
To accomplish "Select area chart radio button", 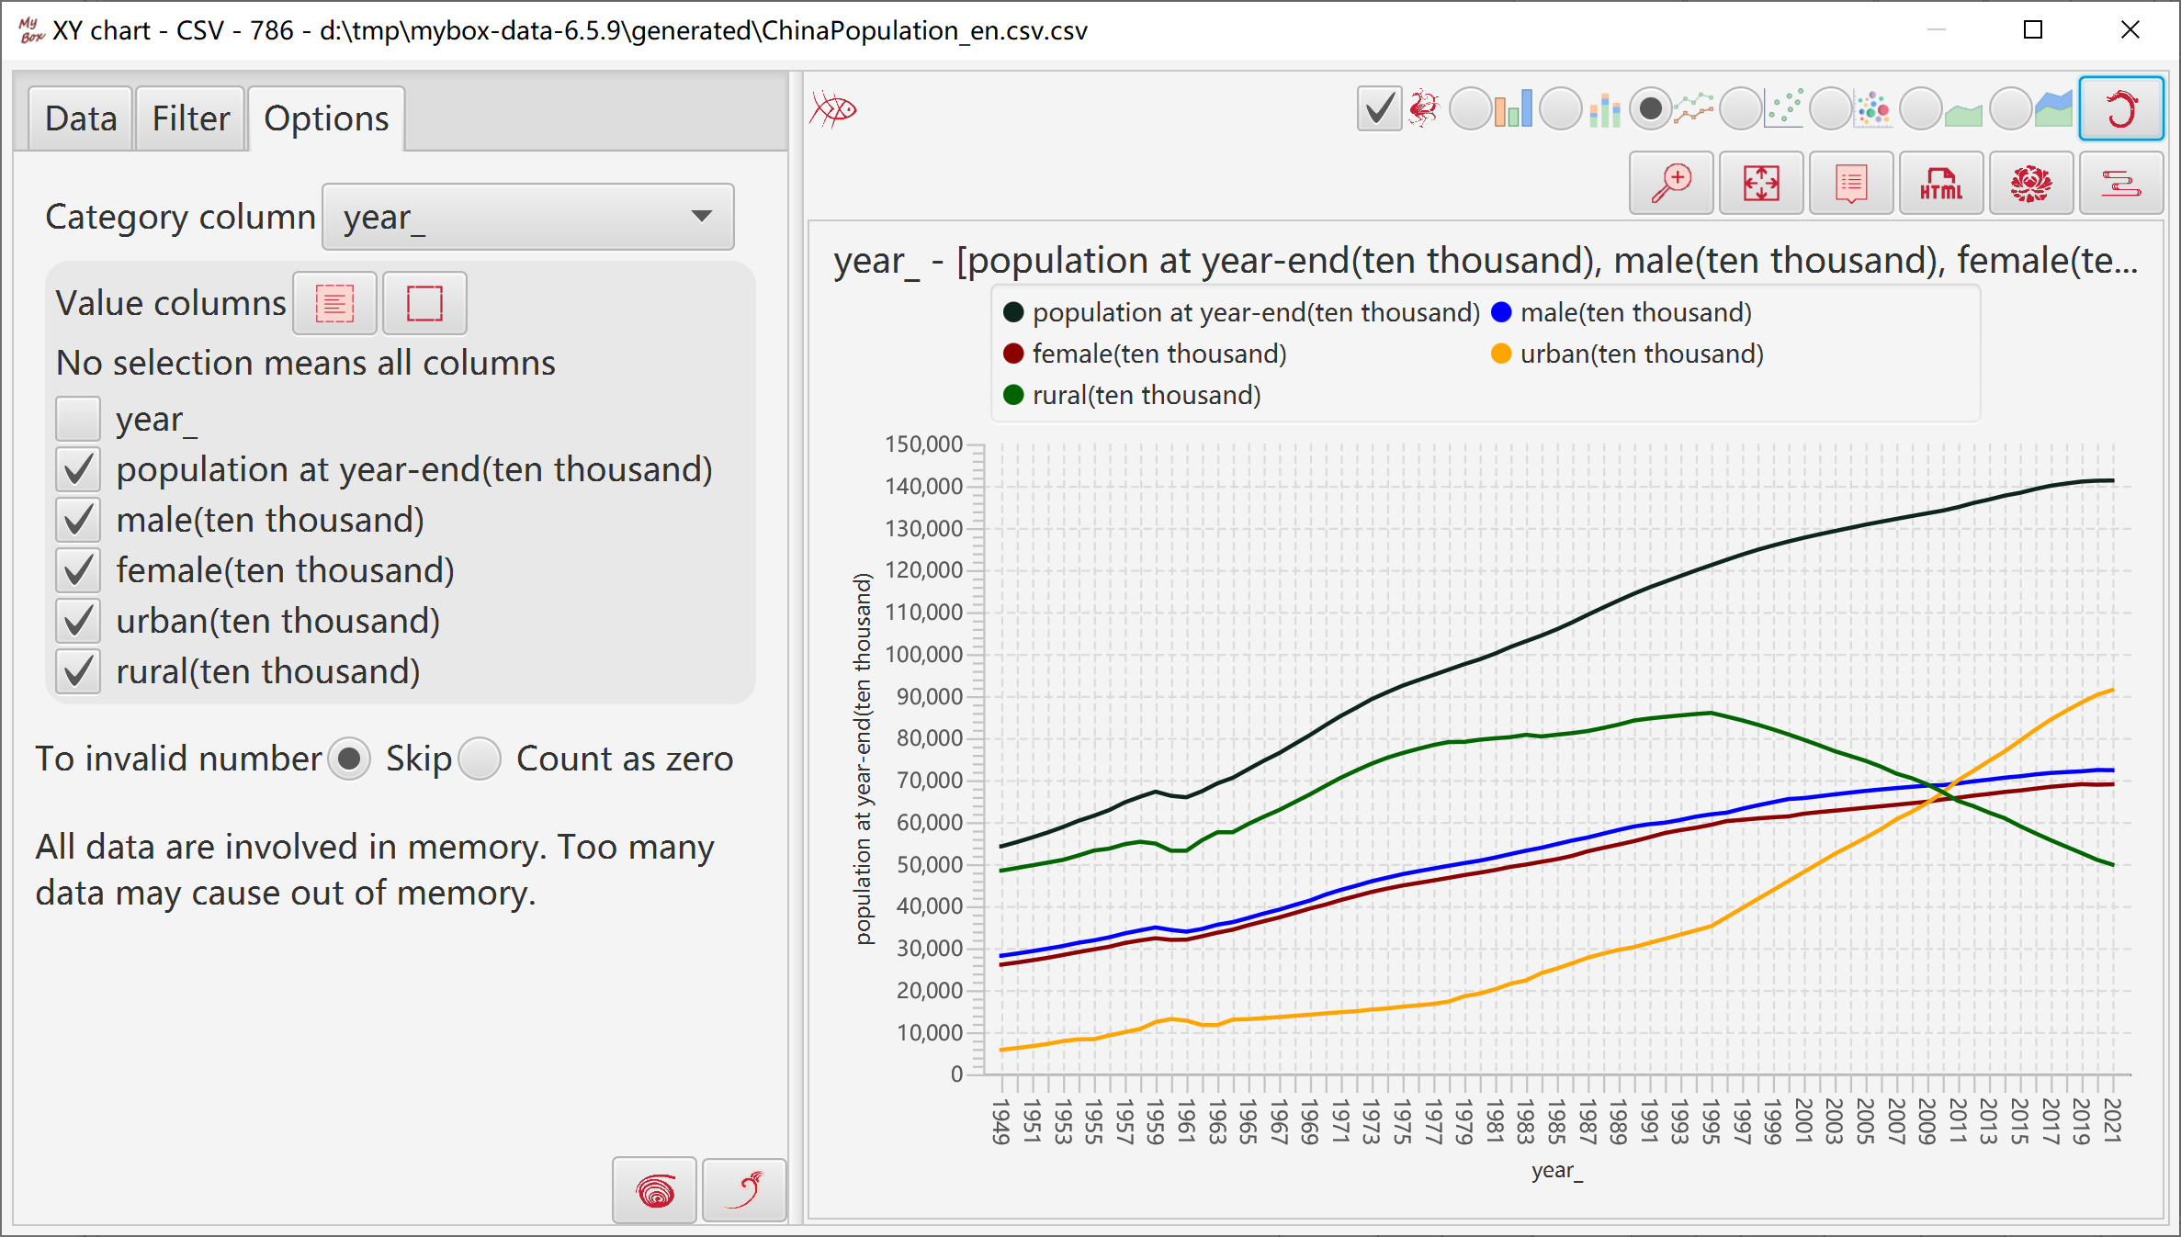I will pos(1920,108).
